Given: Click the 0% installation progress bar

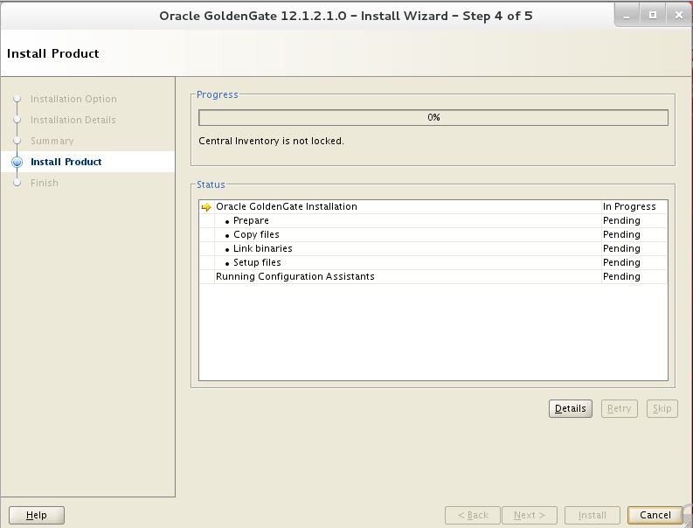Looking at the screenshot, I should point(433,118).
